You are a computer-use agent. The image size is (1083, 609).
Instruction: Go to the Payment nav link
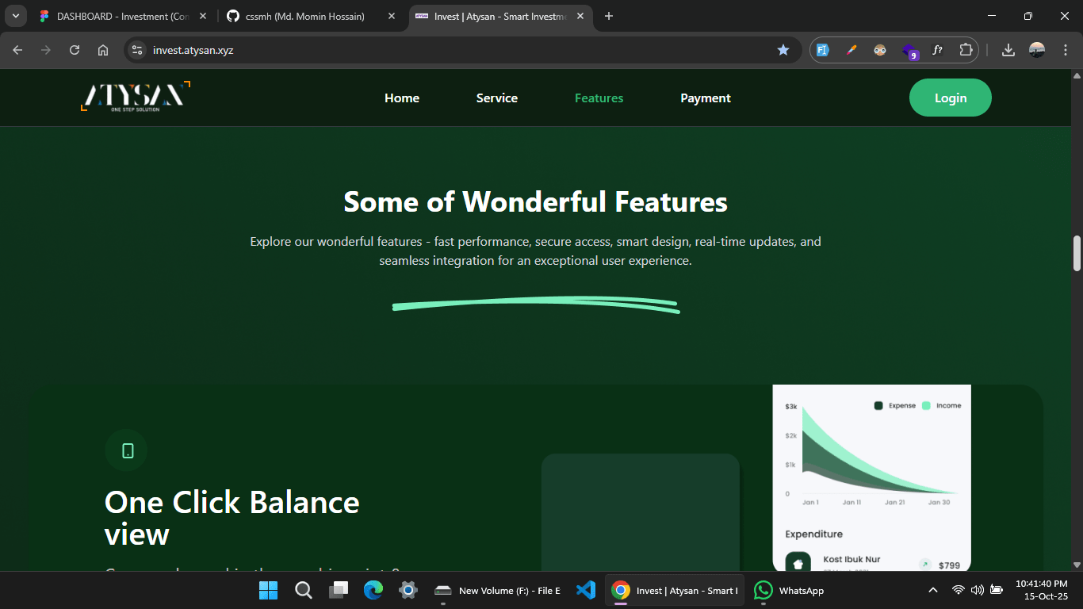(x=705, y=98)
